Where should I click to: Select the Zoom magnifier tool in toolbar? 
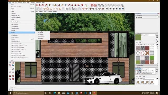tap(65, 5)
